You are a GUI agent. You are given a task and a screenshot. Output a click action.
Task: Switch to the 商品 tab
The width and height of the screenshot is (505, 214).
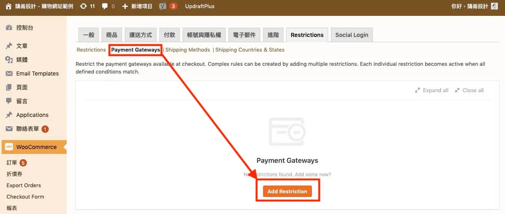point(112,35)
